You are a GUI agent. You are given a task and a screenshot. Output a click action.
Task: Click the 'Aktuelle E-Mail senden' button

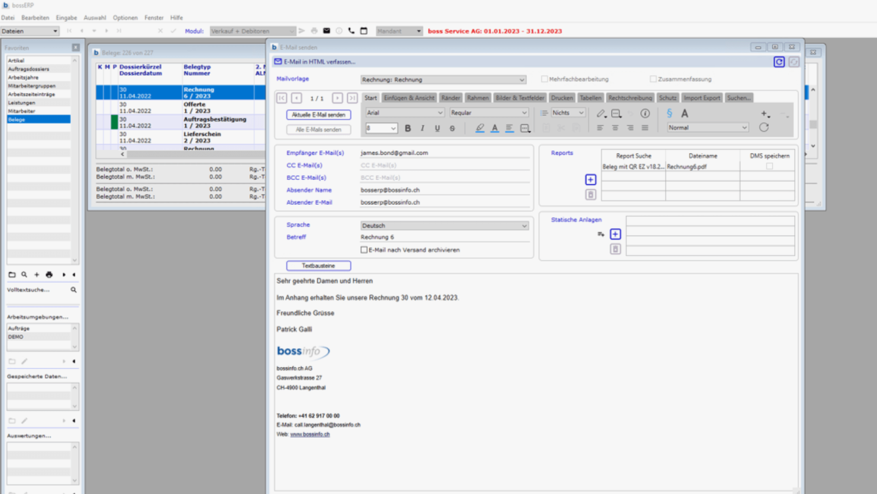coord(320,115)
